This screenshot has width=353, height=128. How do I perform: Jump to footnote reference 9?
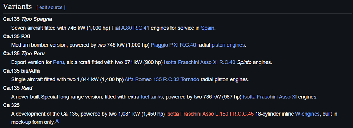(57, 121)
